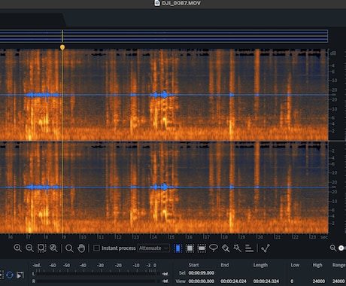Image resolution: width=346 pixels, height=286 pixels.
Task: Click the View Start time field
Action: click(202, 281)
